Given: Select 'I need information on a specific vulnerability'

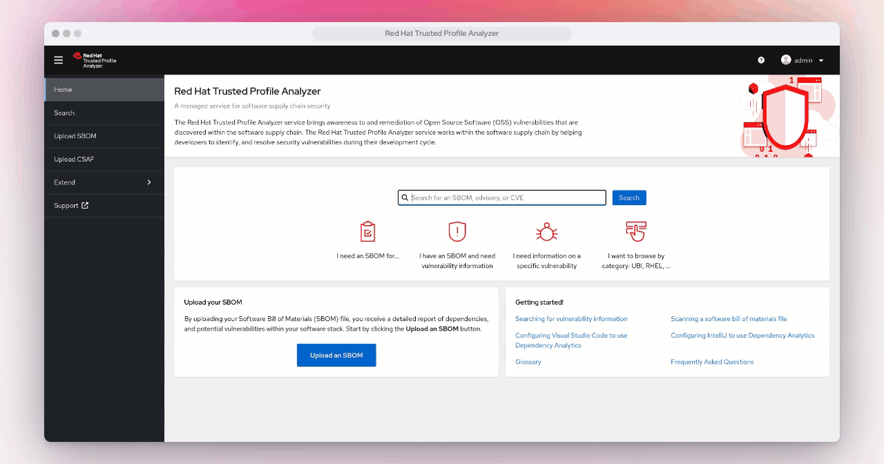Looking at the screenshot, I should coord(547,261).
